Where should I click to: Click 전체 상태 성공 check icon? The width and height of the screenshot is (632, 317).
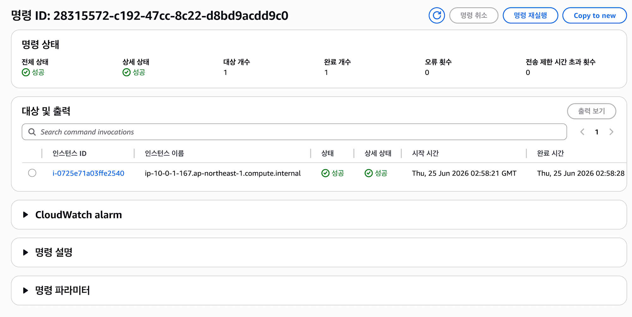(x=26, y=72)
